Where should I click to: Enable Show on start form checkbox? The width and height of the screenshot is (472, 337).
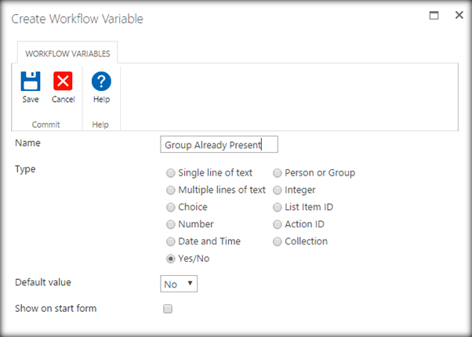[167, 309]
